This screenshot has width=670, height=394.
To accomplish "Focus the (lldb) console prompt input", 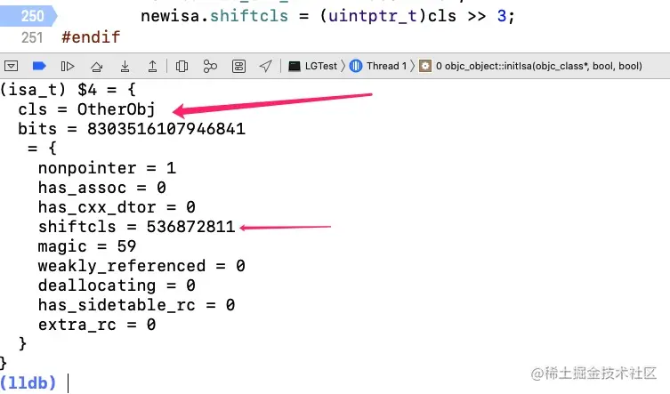I will click(69, 383).
